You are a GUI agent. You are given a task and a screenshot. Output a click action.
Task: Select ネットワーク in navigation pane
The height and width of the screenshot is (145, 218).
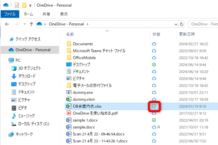point(24,134)
